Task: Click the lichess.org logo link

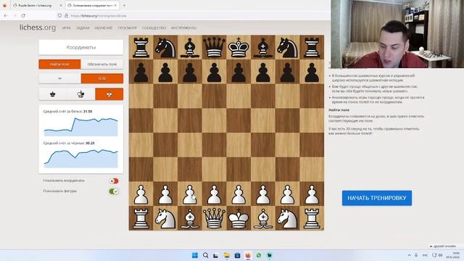Action: tap(38, 28)
